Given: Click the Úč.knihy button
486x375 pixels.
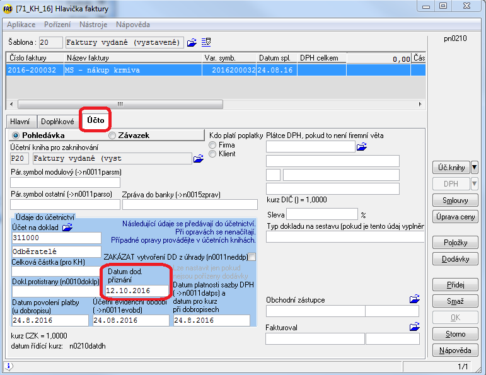Looking at the screenshot, I should [x=451, y=168].
